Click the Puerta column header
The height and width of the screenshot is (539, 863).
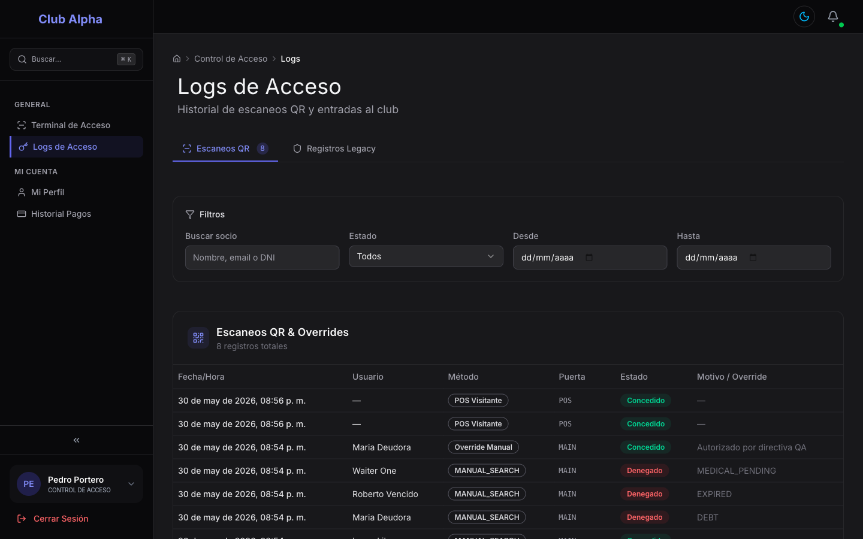(x=572, y=377)
